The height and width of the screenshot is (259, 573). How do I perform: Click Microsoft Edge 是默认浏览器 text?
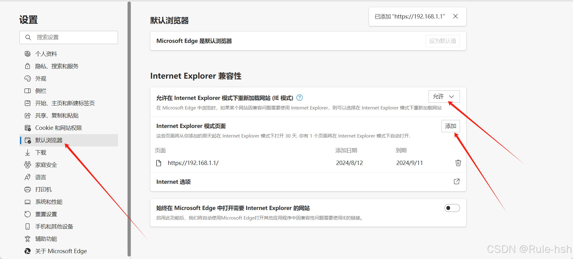tap(194, 41)
